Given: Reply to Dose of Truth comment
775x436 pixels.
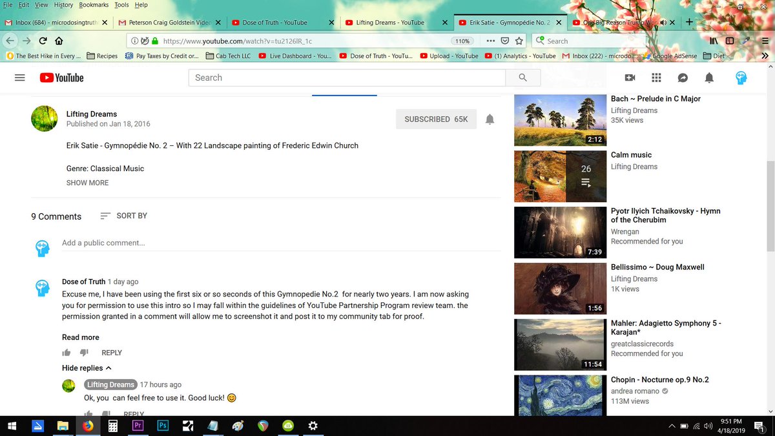Looking at the screenshot, I should (112, 353).
